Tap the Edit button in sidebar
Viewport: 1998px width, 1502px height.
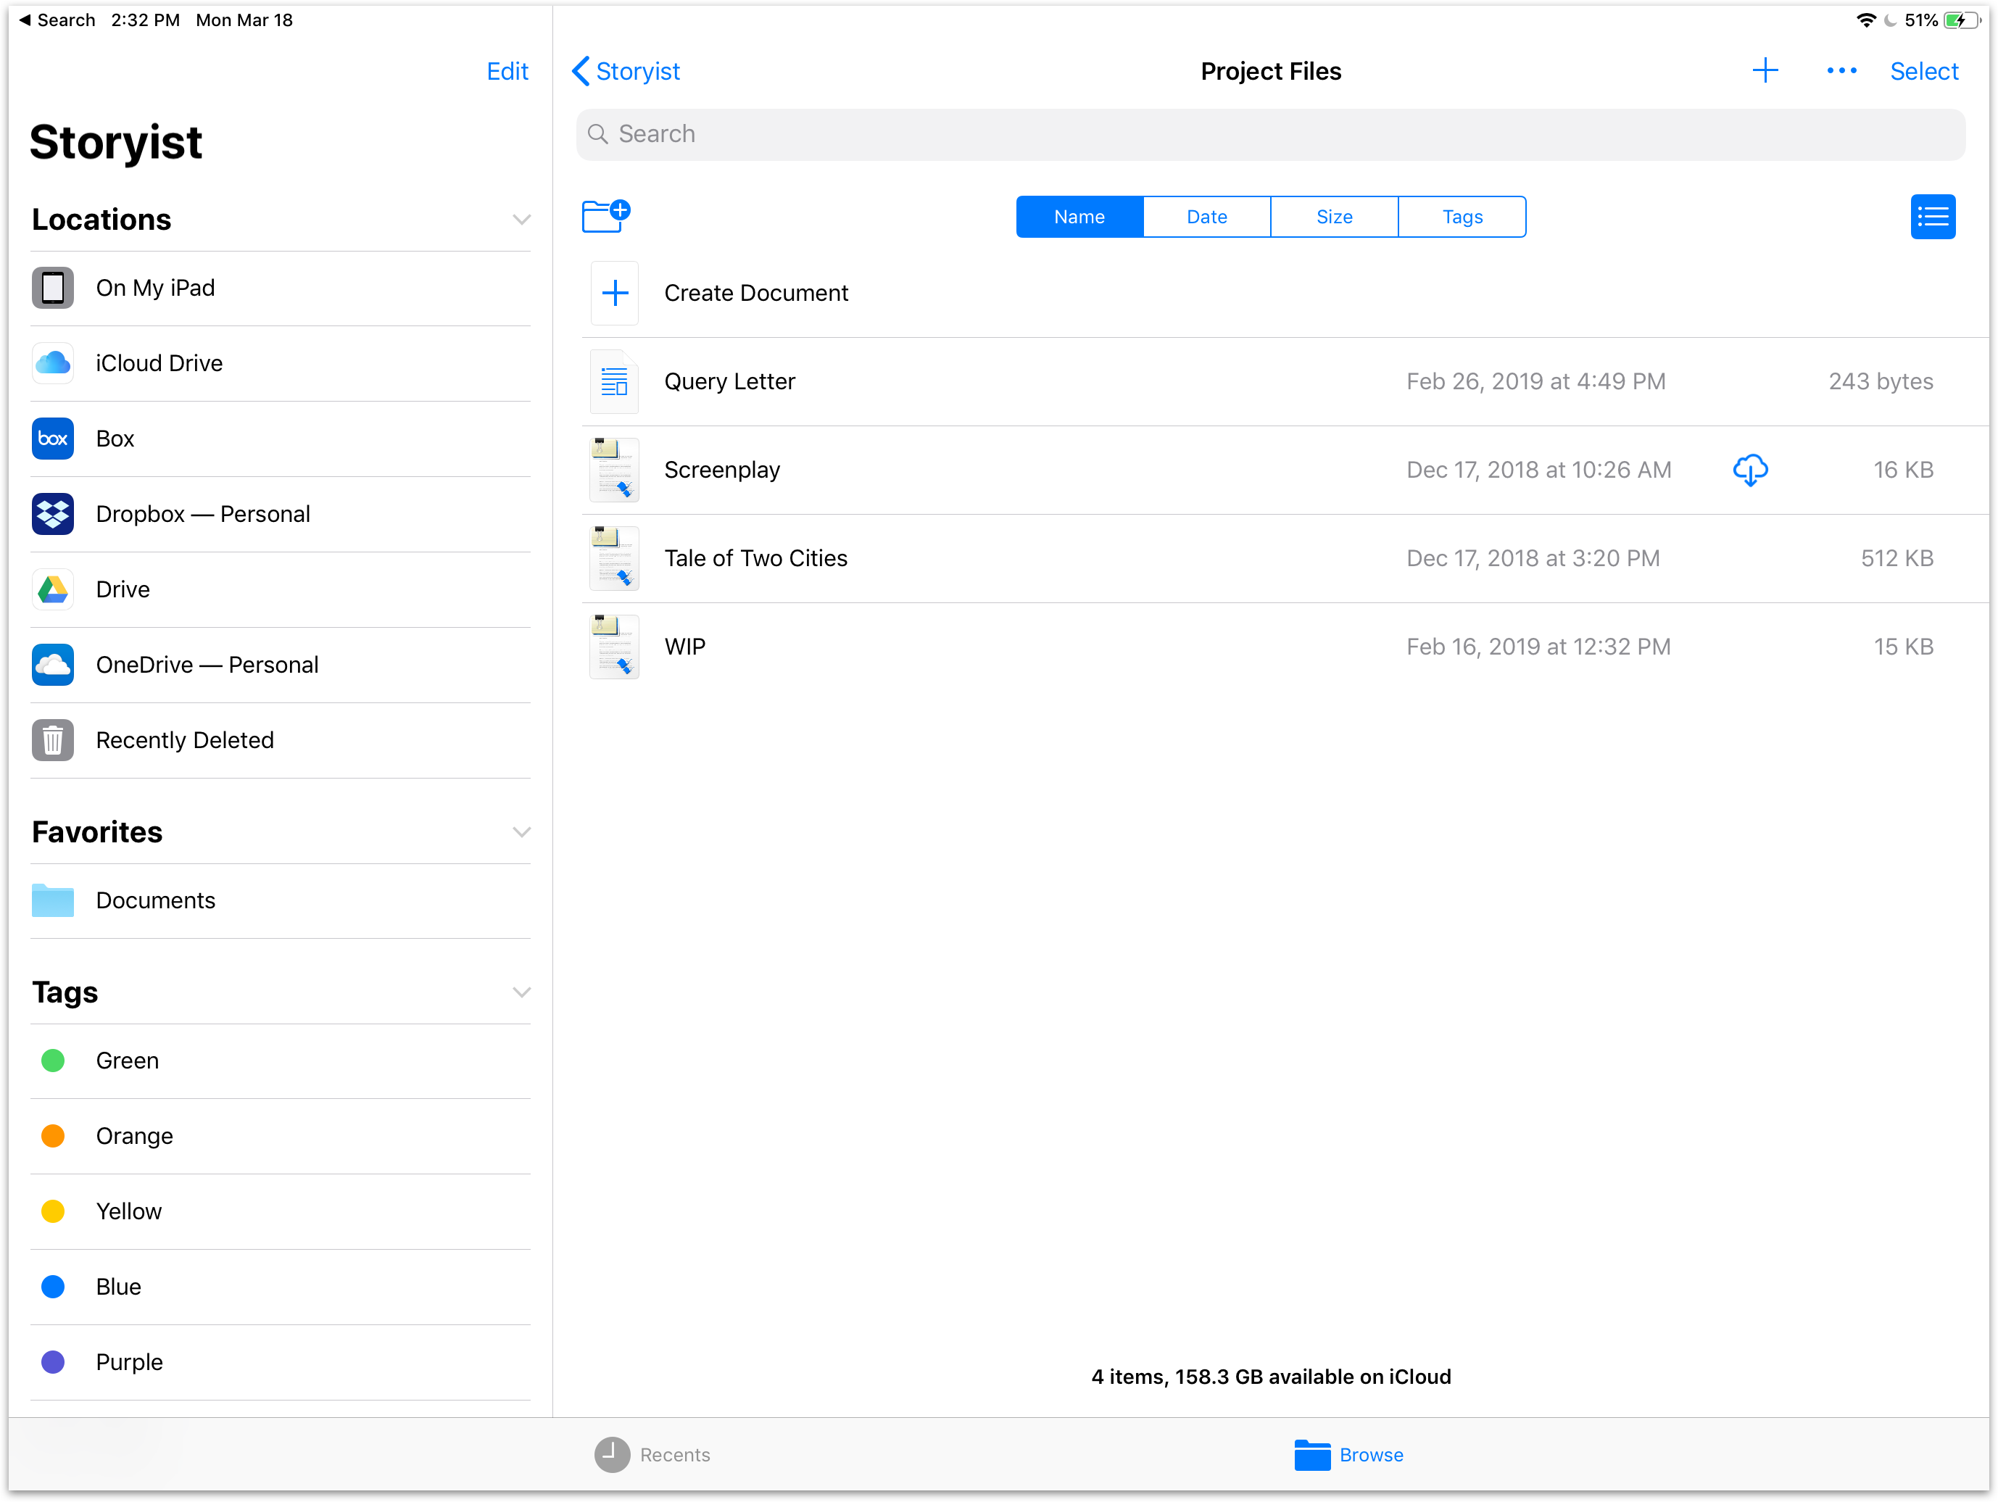(x=507, y=71)
